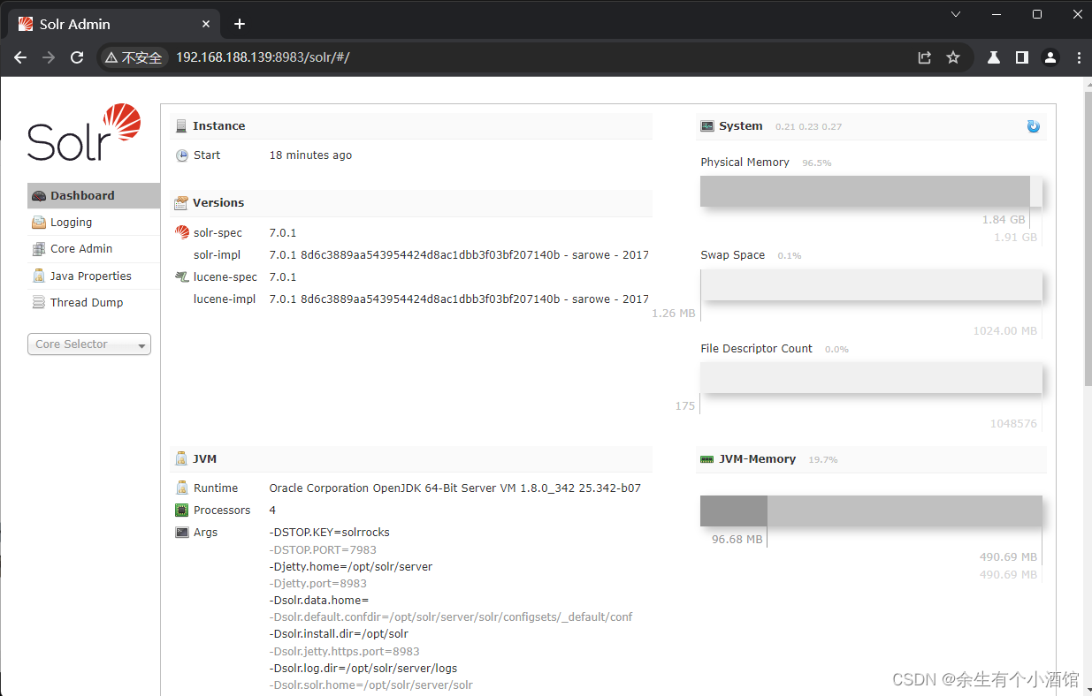Click the Core Admin icon

(39, 249)
